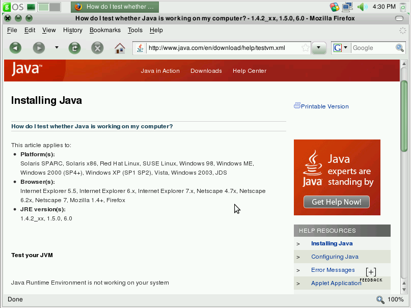Click '1.4.2_xx, 1.5.0, 6.0' version text
Image resolution: width=411 pixels, height=308 pixels.
(x=46, y=218)
